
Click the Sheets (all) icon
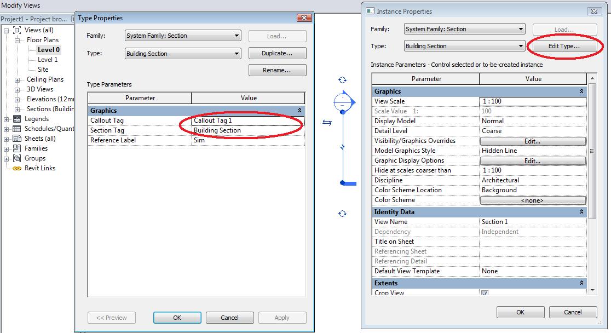click(17, 139)
